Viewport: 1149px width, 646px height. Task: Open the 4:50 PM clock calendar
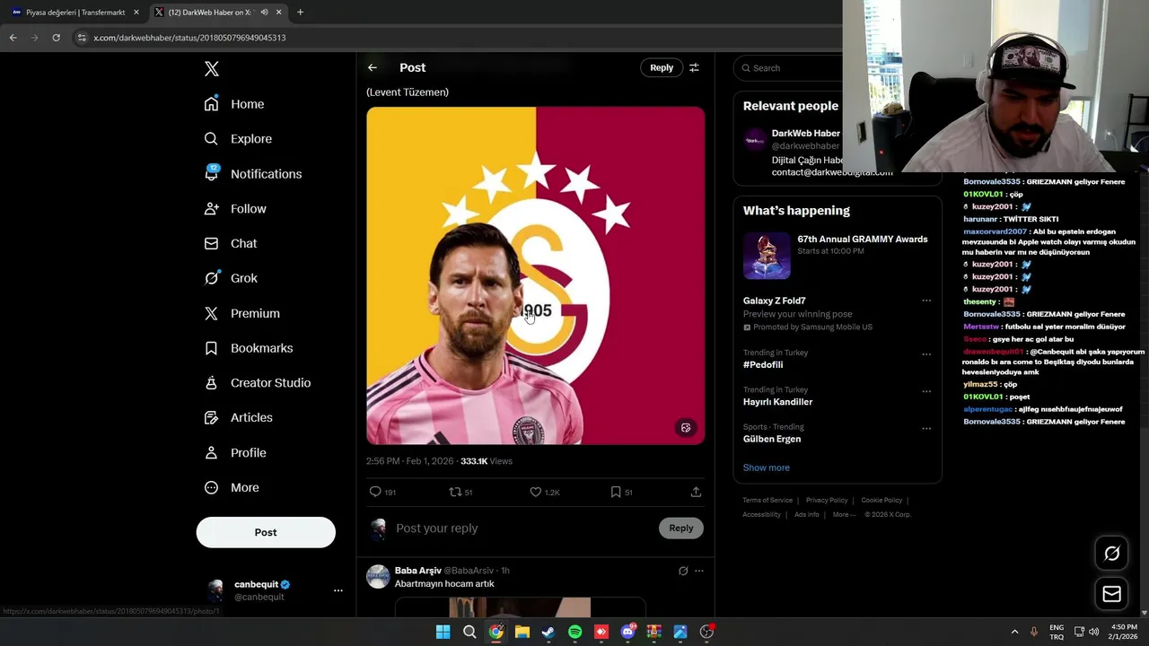(1124, 632)
